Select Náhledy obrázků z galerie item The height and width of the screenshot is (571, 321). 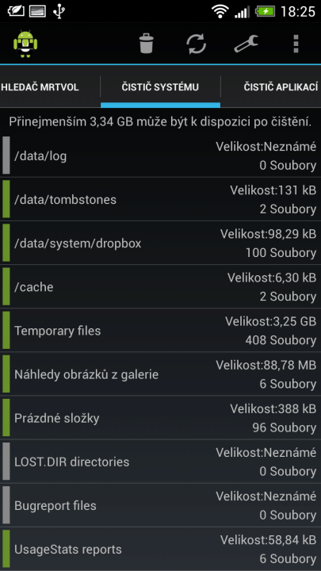click(160, 374)
